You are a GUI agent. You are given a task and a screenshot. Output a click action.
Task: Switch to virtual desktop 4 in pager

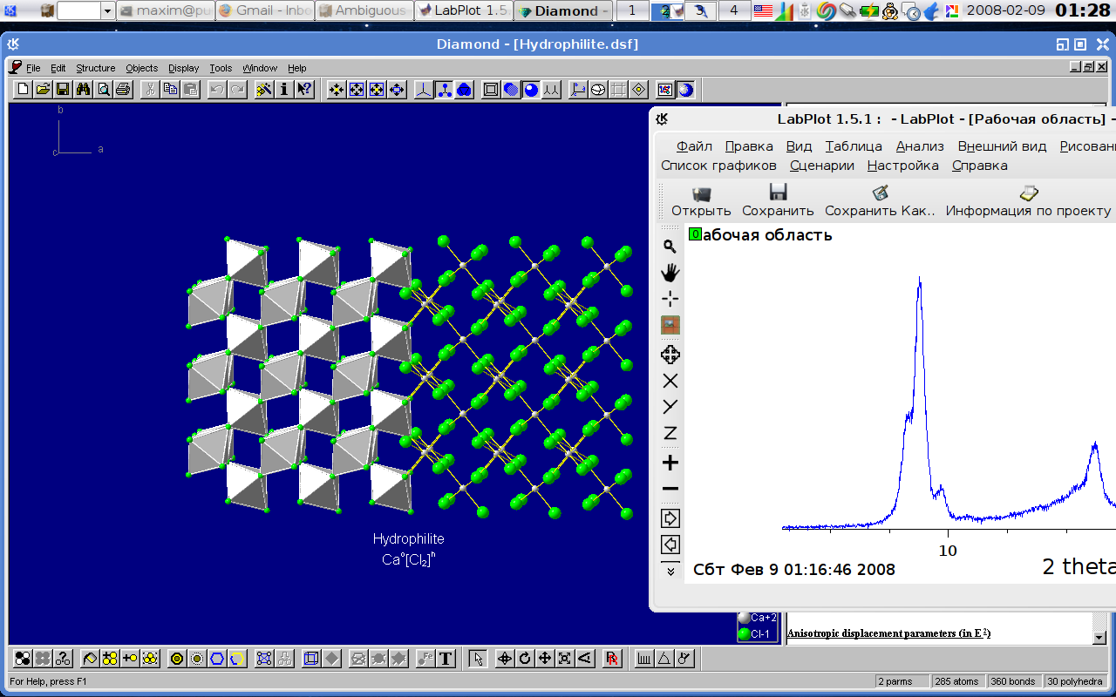(x=733, y=10)
